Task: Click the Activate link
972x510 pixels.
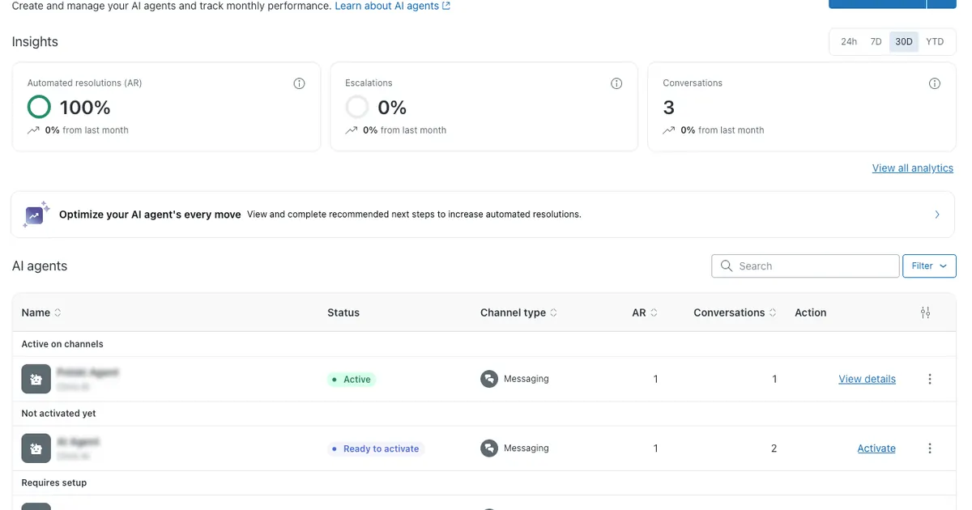Action: tap(876, 448)
